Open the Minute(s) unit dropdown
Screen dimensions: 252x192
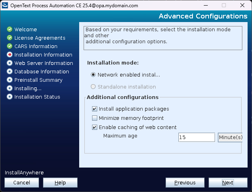[230, 137]
